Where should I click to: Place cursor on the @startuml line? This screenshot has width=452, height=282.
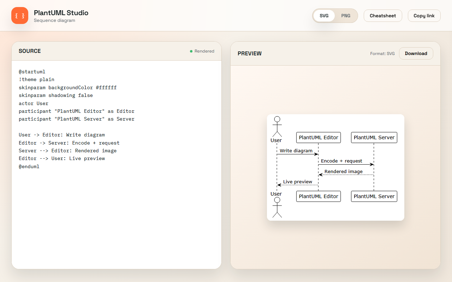32,72
